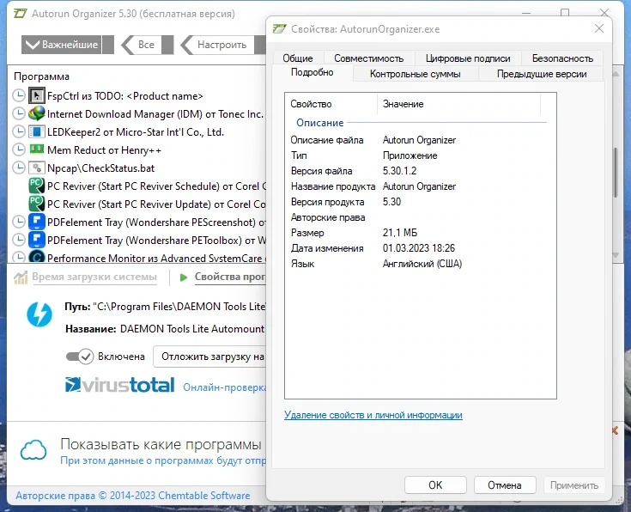631x512 pixels.
Task: Click the PDFelement PEToolbox icon
Action: point(37,240)
